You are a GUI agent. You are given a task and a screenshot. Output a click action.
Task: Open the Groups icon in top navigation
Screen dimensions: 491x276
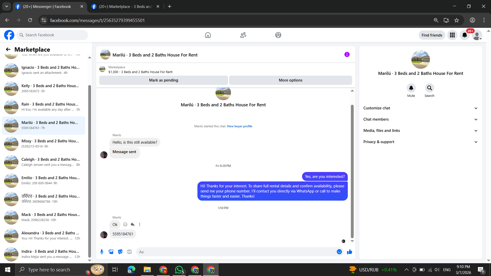pos(278,35)
